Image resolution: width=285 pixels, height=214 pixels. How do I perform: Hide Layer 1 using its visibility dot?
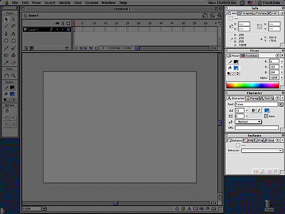coord(57,30)
